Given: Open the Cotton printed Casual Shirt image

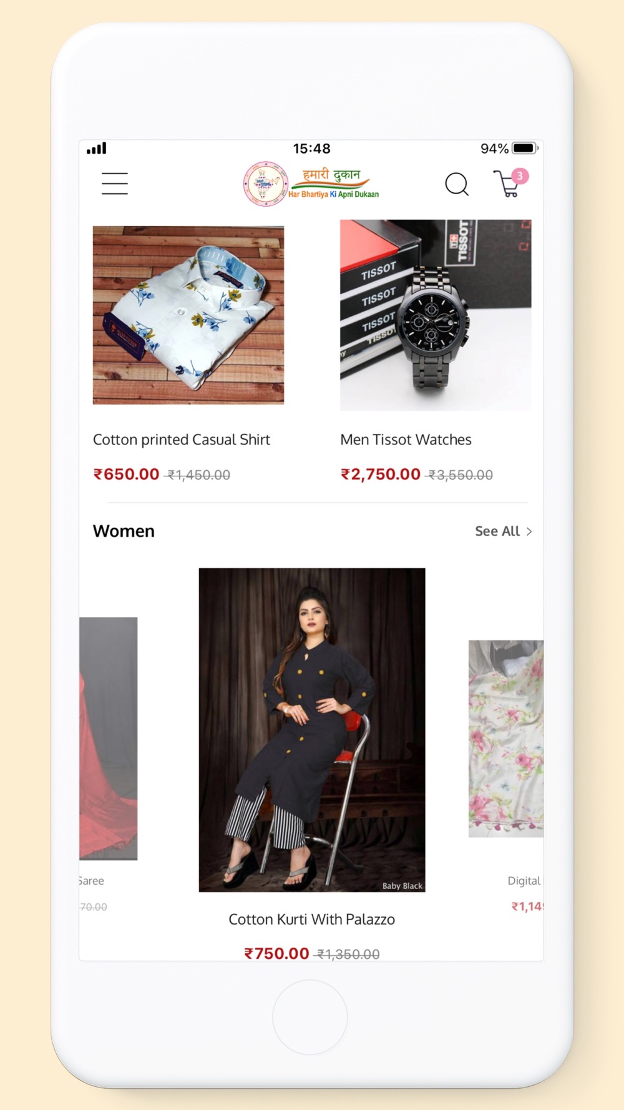Looking at the screenshot, I should [188, 315].
